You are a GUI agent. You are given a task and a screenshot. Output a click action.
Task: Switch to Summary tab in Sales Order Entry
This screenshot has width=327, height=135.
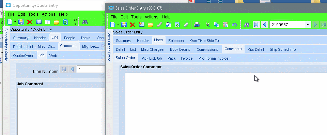(123, 41)
